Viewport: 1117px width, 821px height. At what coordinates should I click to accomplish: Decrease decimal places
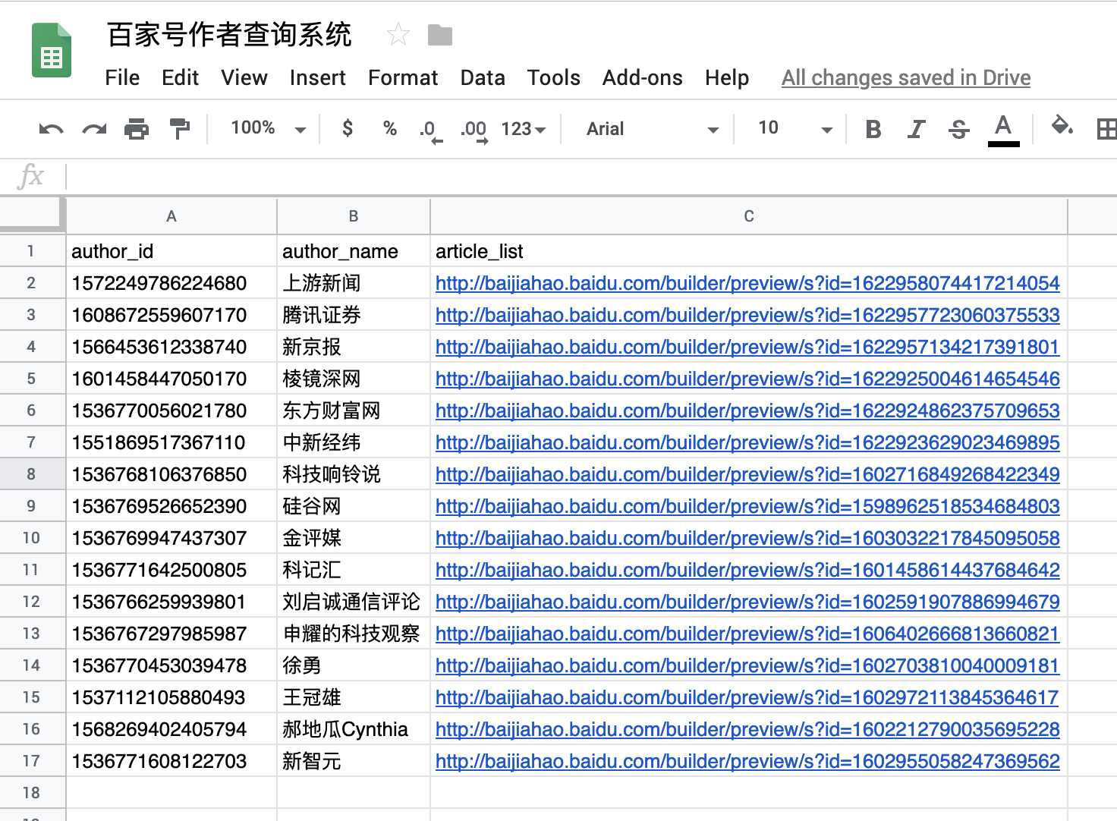[429, 131]
